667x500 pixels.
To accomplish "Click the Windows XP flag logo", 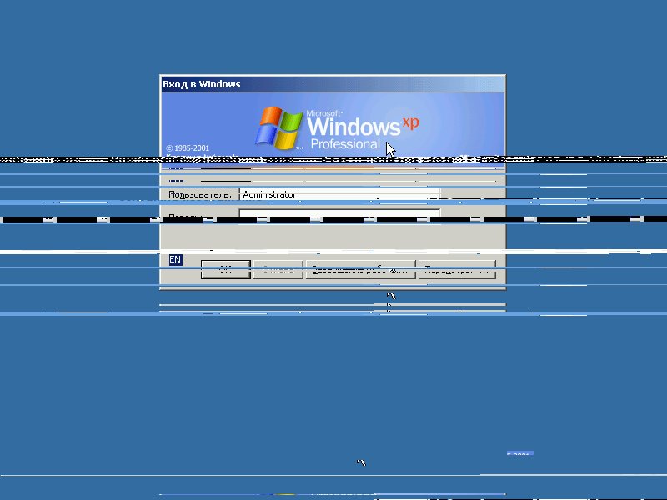I will 278,127.
